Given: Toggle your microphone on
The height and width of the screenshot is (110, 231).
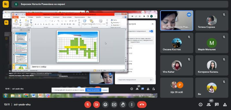Looking at the screenshot, I should pyautogui.click(x=87, y=104).
